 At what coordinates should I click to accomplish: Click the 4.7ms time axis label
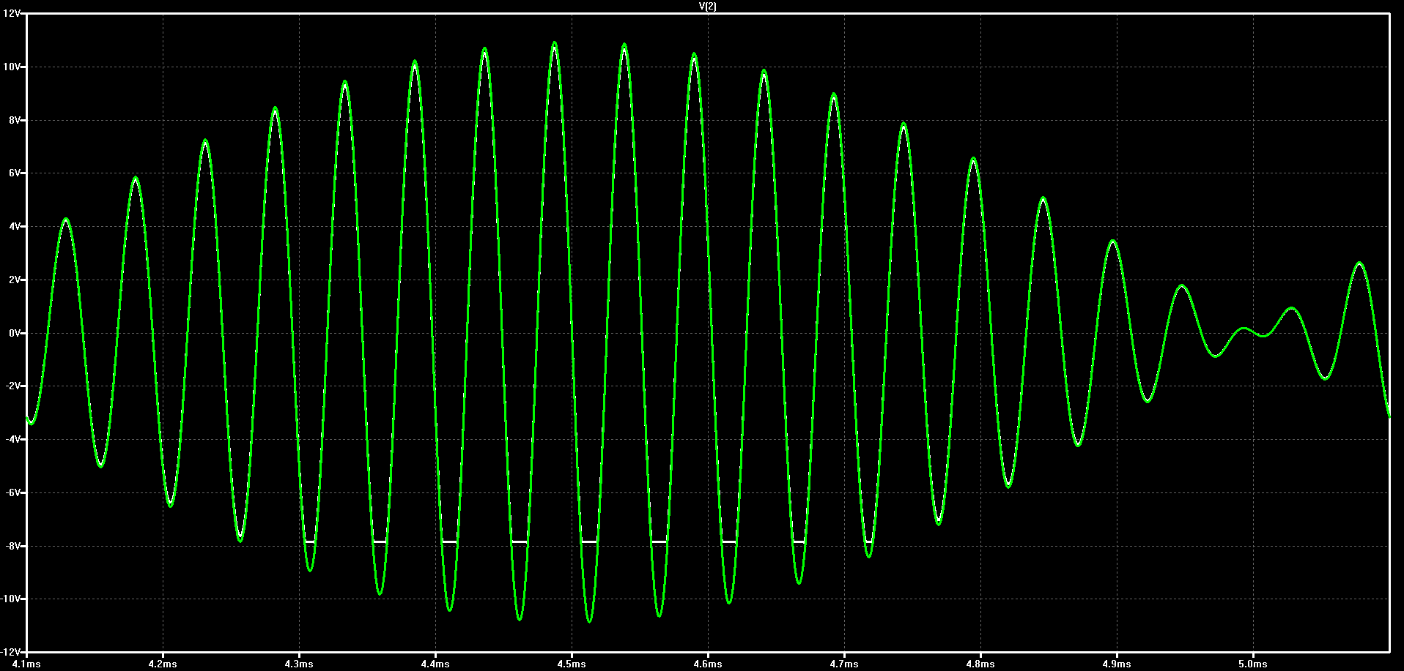pyautogui.click(x=844, y=664)
